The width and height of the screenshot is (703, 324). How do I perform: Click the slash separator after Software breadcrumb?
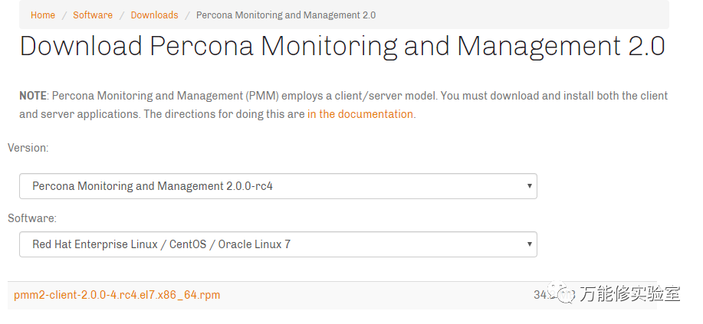click(122, 15)
